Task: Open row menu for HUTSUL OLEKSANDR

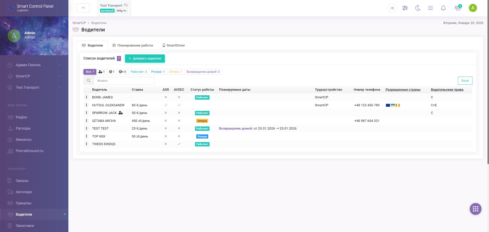Action: pos(87,105)
